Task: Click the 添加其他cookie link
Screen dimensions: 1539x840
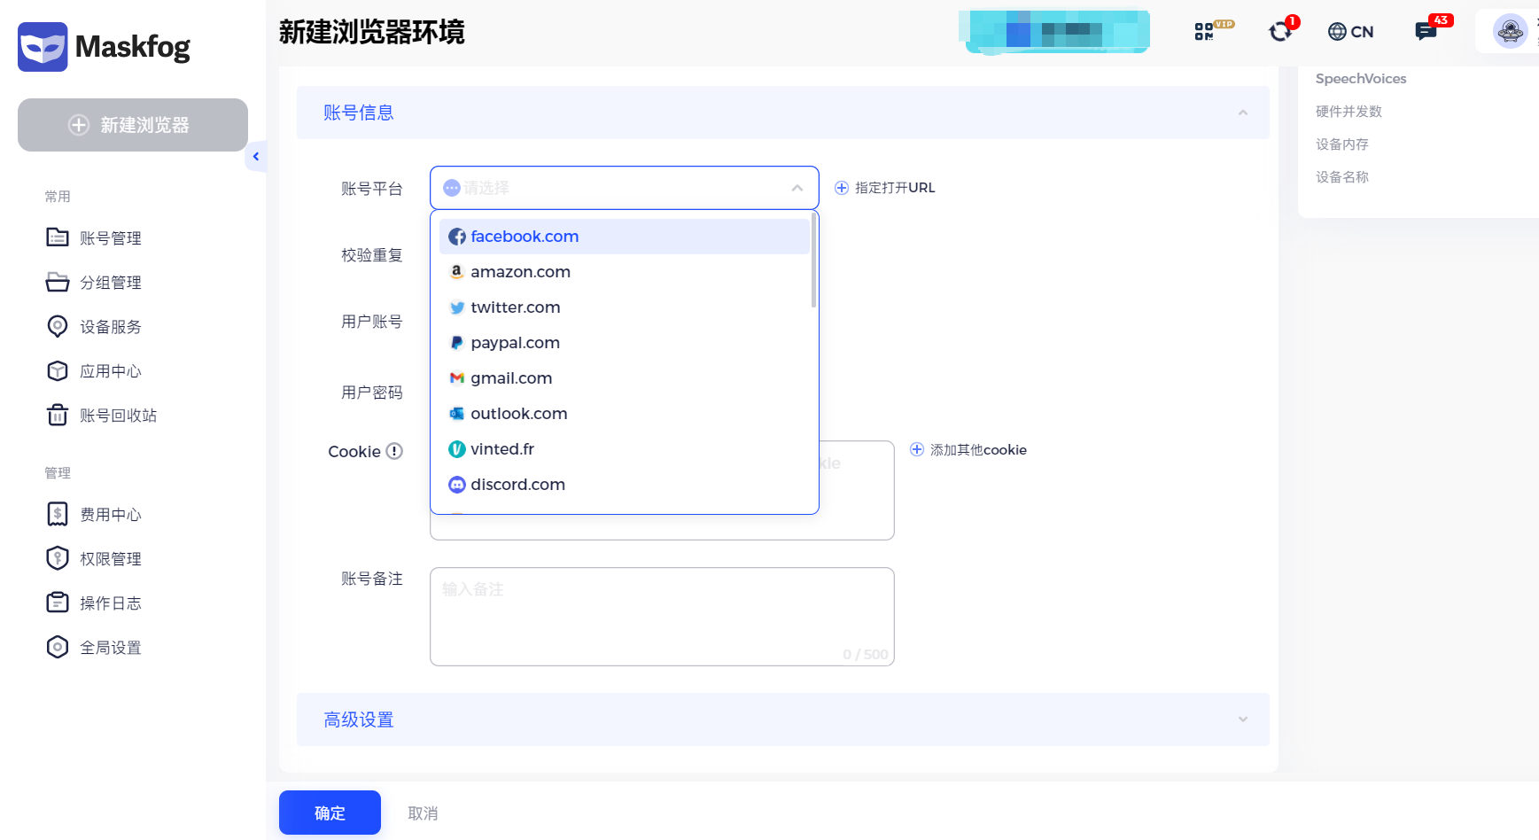Action: [x=978, y=450]
